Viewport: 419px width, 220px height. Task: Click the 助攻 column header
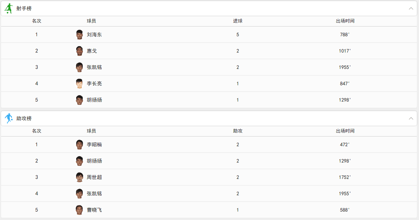(x=238, y=131)
